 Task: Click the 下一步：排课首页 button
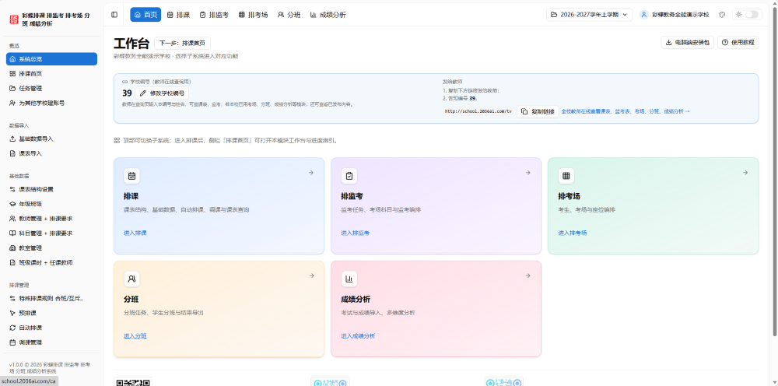click(x=182, y=43)
